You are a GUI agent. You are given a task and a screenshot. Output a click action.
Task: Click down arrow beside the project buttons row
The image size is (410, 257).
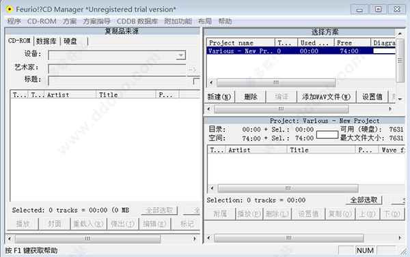tap(400, 99)
